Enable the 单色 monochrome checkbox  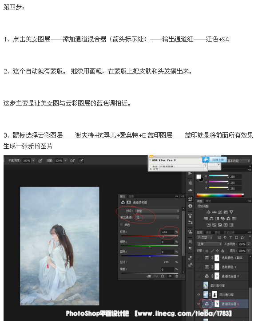pos(122,225)
